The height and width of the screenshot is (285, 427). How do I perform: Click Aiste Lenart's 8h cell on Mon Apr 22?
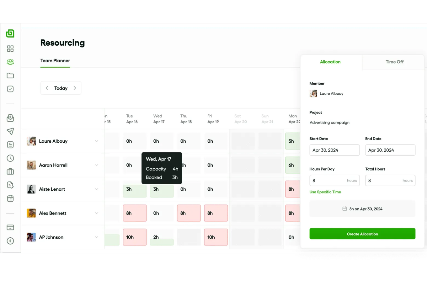(x=293, y=189)
